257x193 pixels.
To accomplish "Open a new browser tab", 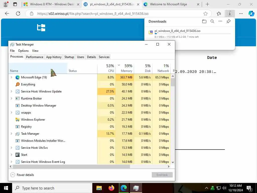I will pos(207,5).
